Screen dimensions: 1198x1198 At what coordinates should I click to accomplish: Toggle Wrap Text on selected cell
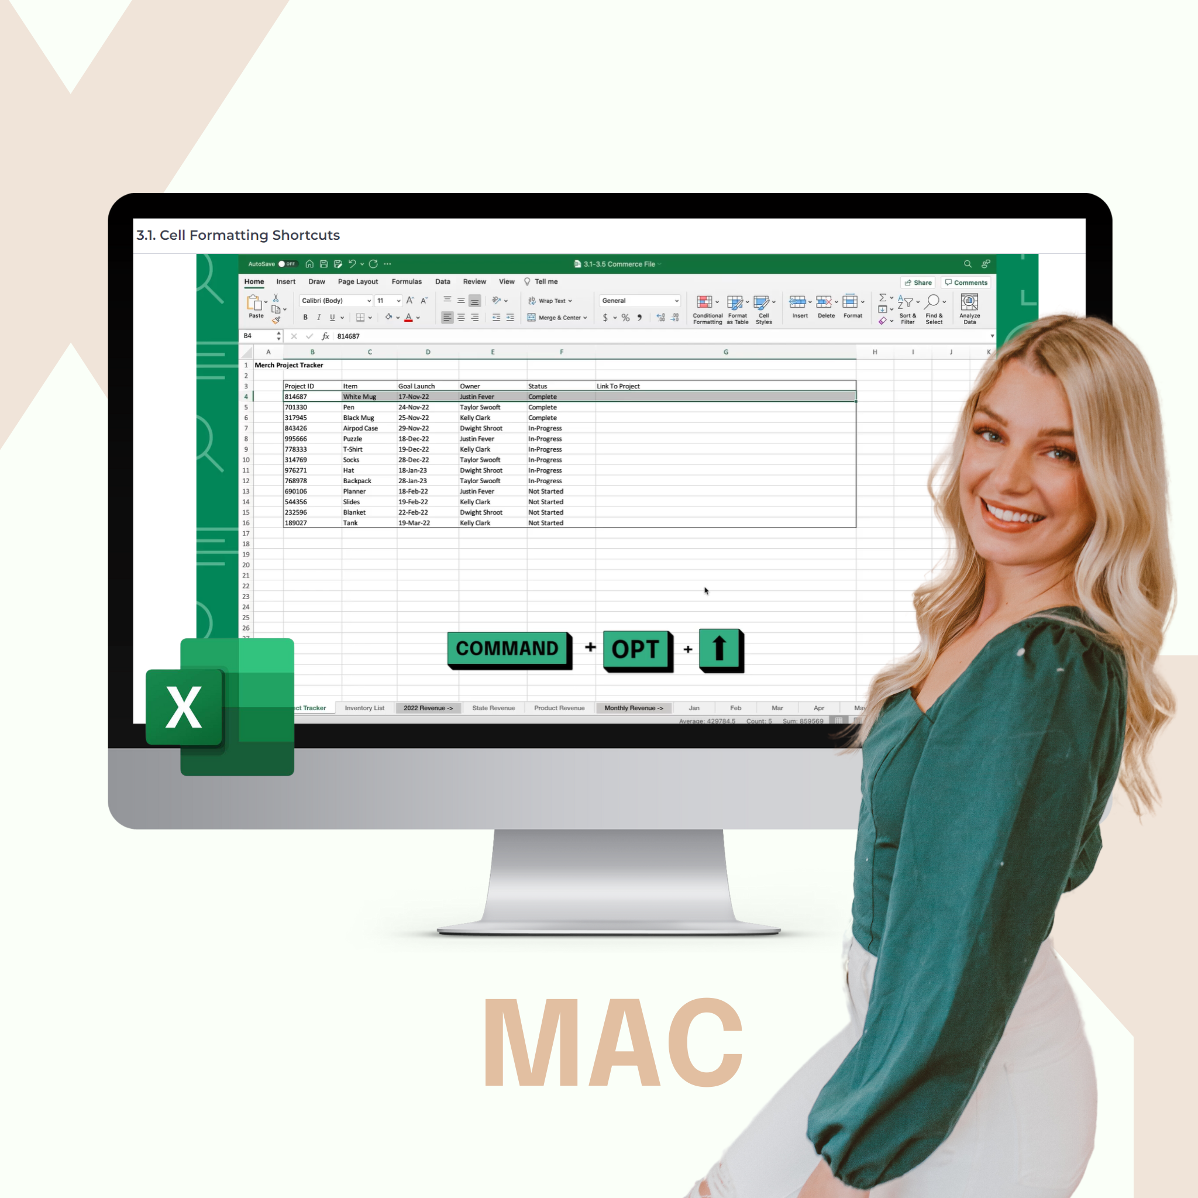tap(554, 301)
